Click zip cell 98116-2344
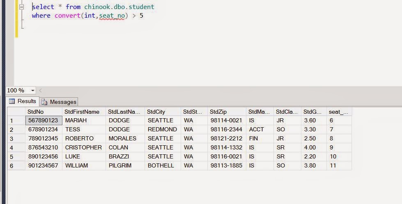The image size is (402, 204). 227,129
